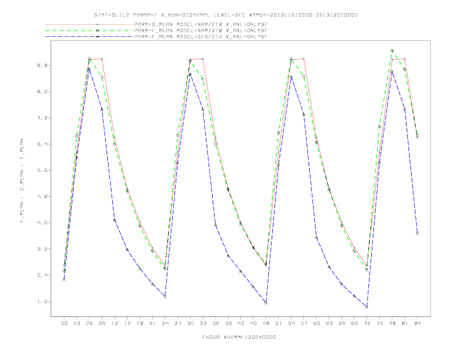Click the x-axis tick label 00
This screenshot has width=455, height=352.
tap(64, 323)
